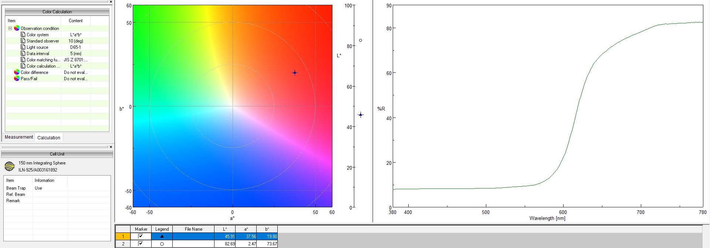
Task: Toggle marker checkbox for row 1
Action: click(x=141, y=236)
